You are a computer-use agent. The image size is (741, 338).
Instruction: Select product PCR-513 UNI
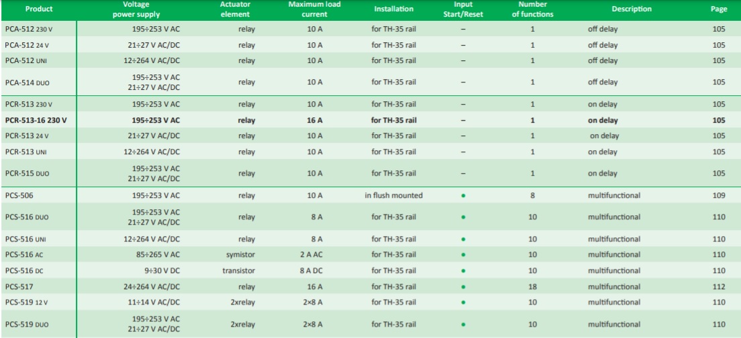pos(26,152)
